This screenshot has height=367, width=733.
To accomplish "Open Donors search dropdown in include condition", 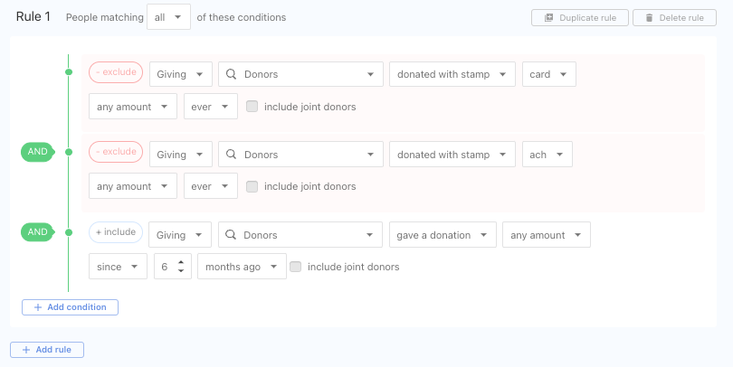I will tap(300, 235).
